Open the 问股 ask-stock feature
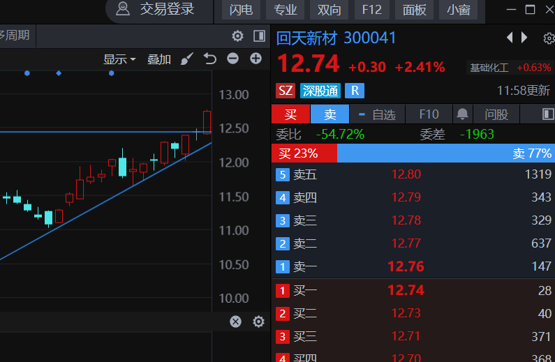Screen dimensions: 555x362 tap(496, 114)
